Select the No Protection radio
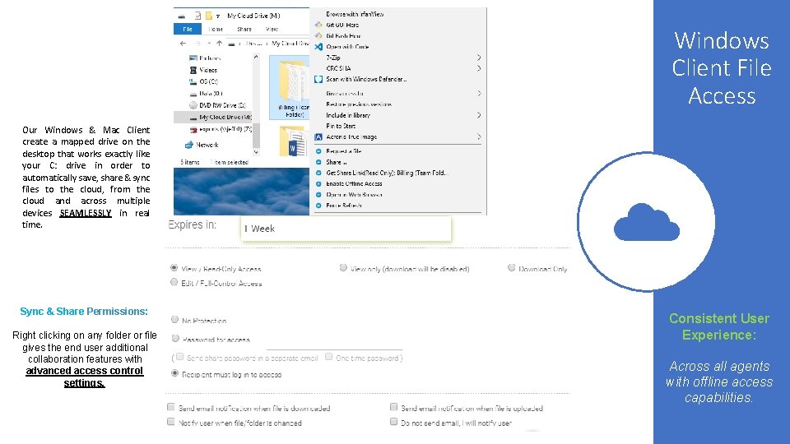 [174, 319]
